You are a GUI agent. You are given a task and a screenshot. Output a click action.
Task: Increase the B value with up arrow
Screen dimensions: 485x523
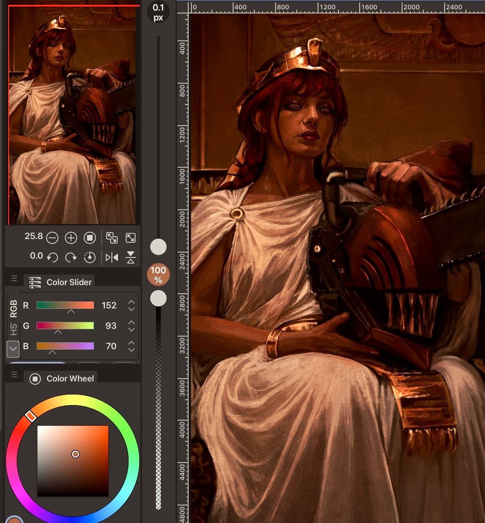(x=131, y=343)
